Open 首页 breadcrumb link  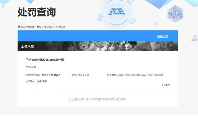point(39,27)
